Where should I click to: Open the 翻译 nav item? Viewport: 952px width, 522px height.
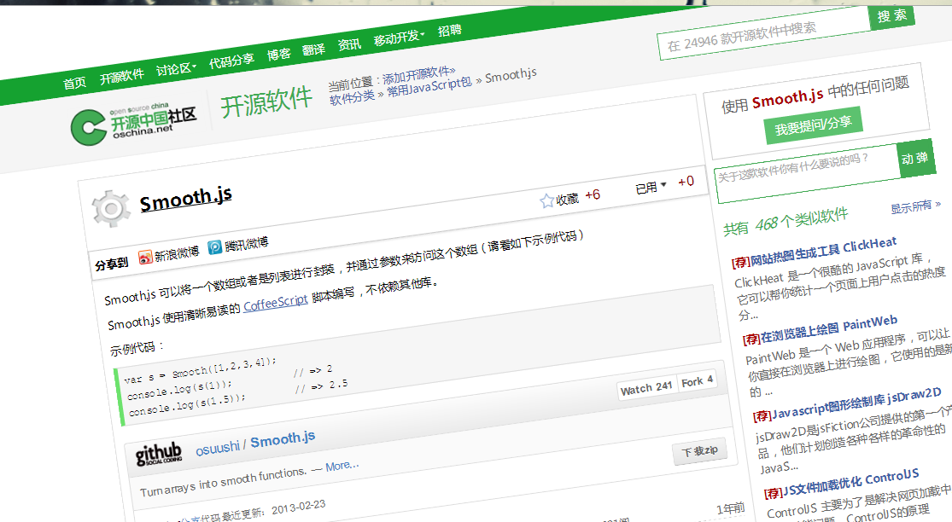(x=314, y=49)
